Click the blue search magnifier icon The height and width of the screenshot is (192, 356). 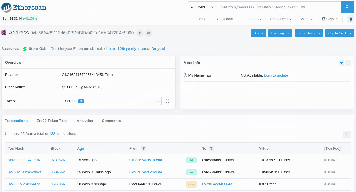[x=347, y=7]
